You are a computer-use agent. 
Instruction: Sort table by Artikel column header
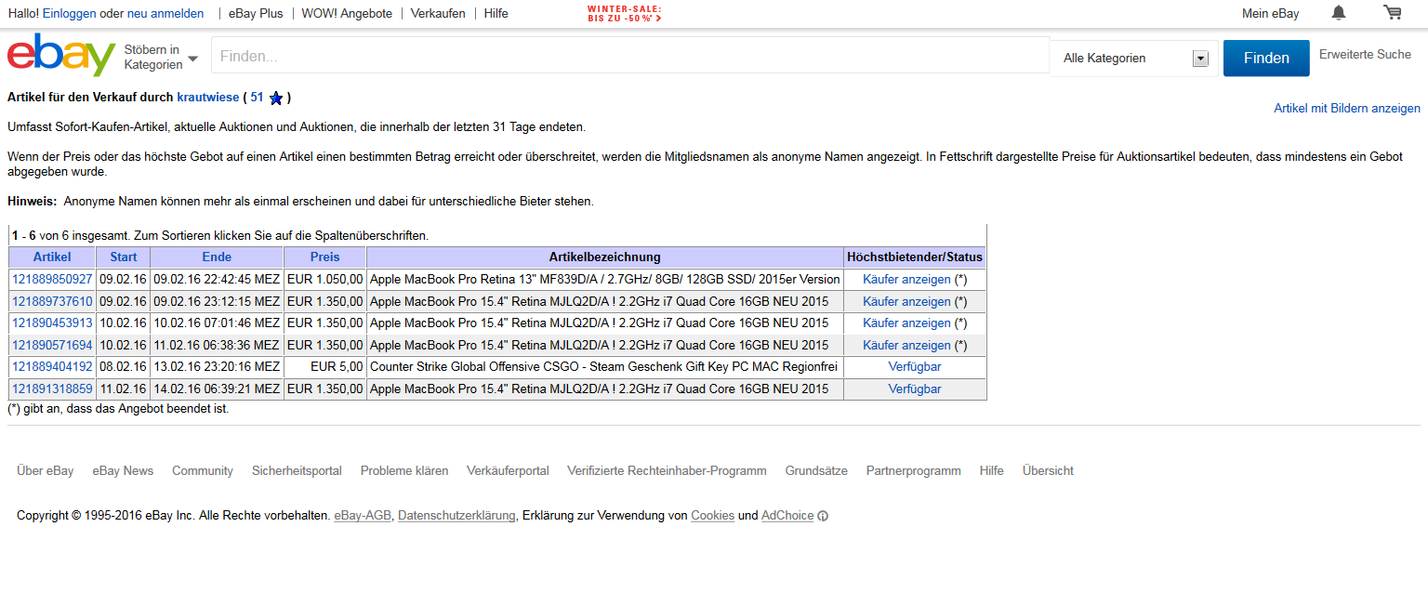click(x=52, y=257)
